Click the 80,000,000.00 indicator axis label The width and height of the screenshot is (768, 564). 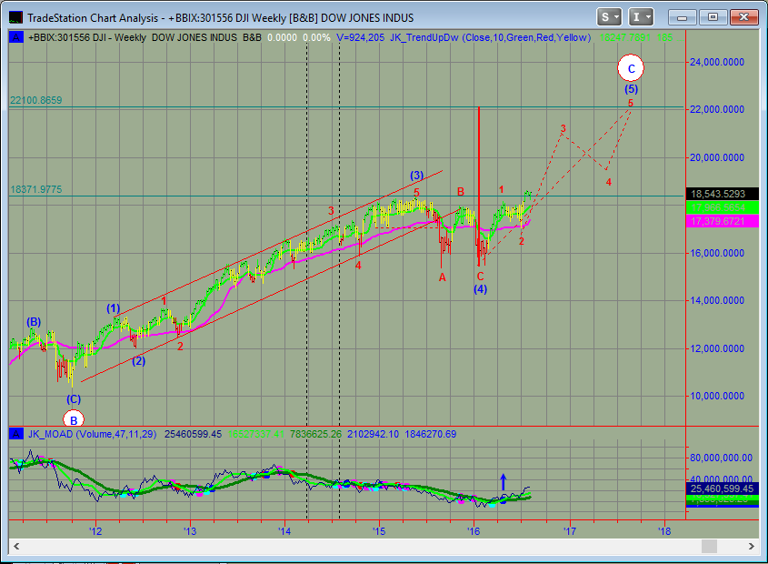coord(721,458)
